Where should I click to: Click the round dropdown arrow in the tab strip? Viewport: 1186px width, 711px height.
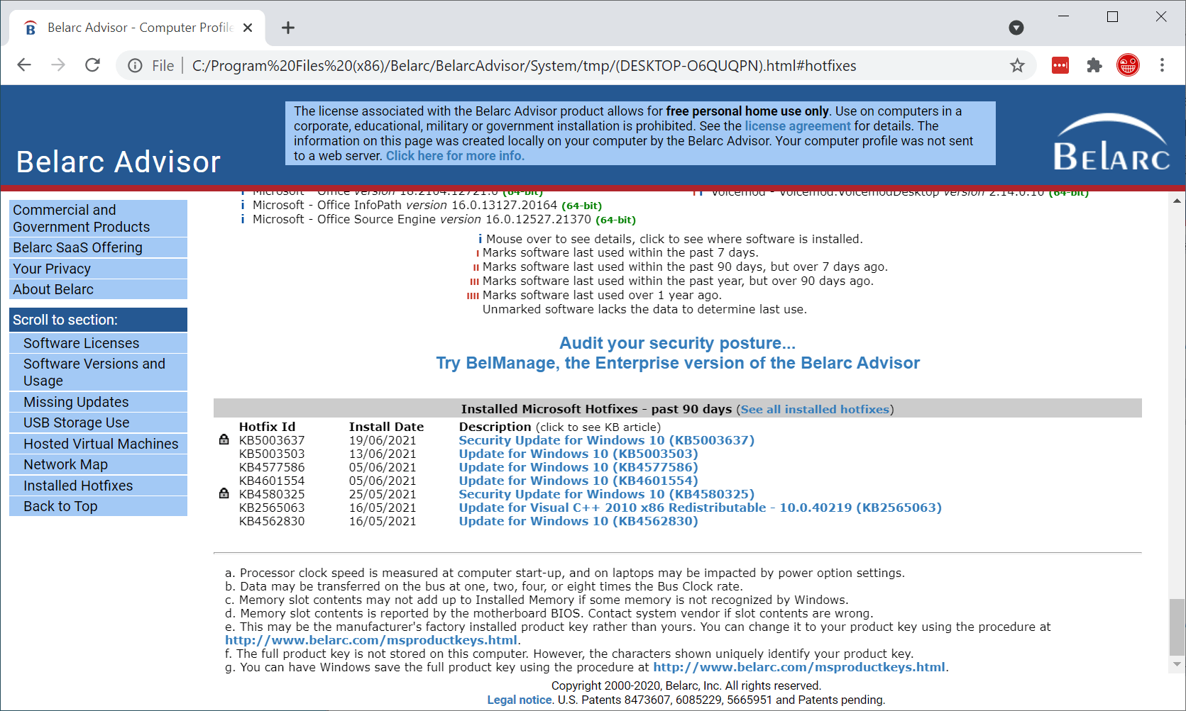click(x=1016, y=28)
